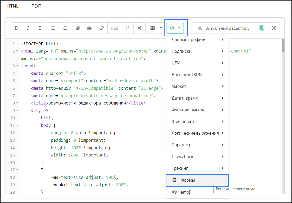The image size is (292, 203).
Task: Open Трекинг submenu
Action: point(197,168)
